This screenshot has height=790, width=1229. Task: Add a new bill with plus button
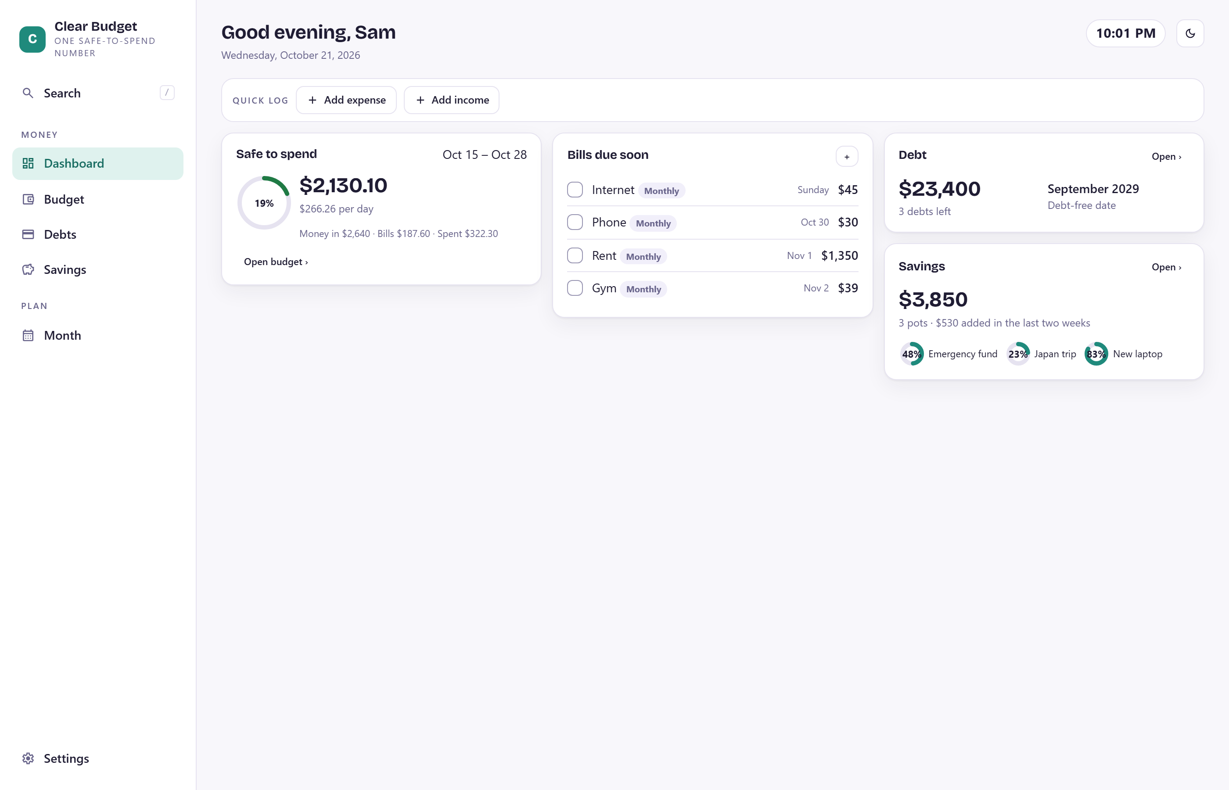pos(847,156)
